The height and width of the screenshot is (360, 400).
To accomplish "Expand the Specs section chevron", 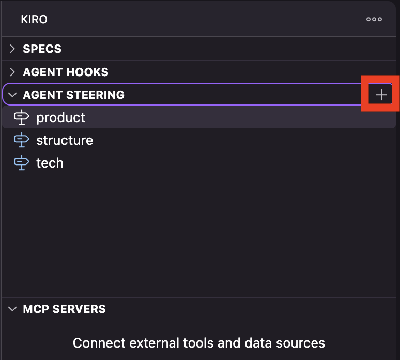I will click(x=12, y=49).
